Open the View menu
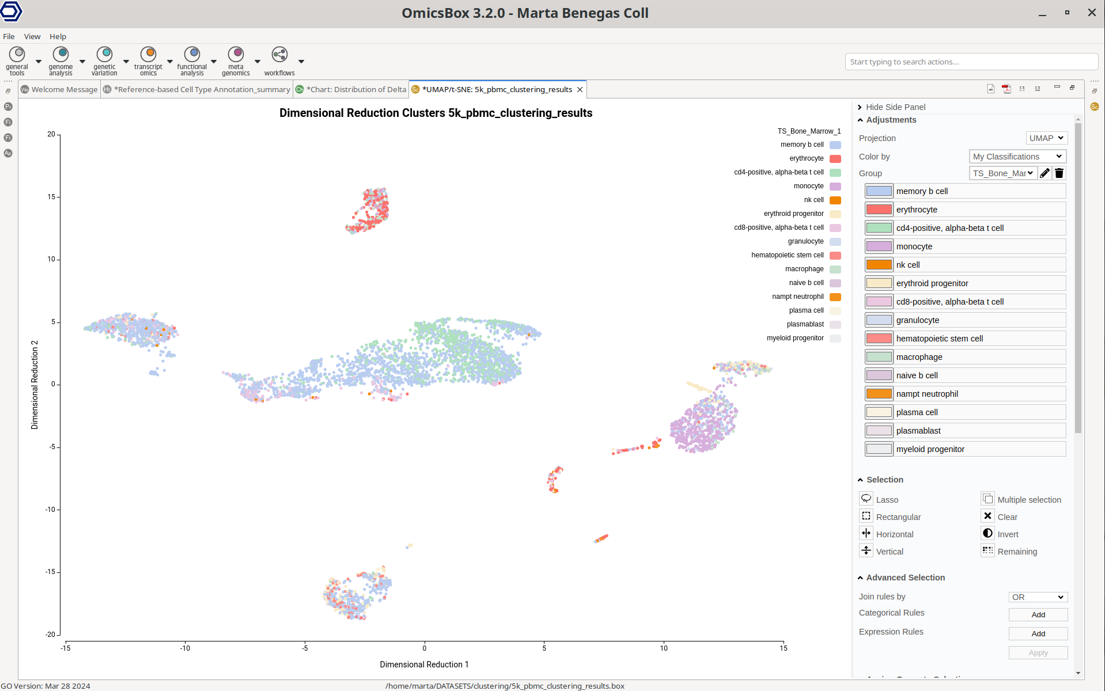Viewport: 1105px width, 691px height. [x=32, y=36]
